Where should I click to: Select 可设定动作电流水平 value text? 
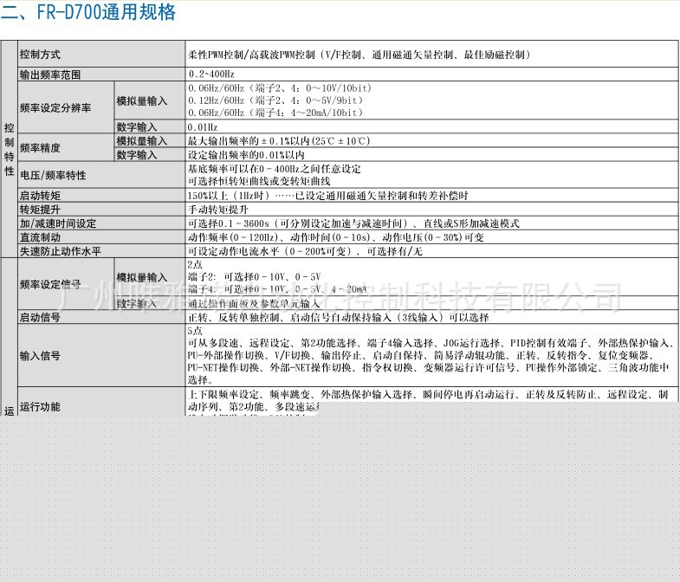click(x=305, y=251)
